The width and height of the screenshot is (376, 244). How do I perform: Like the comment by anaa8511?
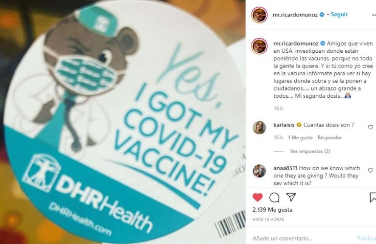[371, 170]
